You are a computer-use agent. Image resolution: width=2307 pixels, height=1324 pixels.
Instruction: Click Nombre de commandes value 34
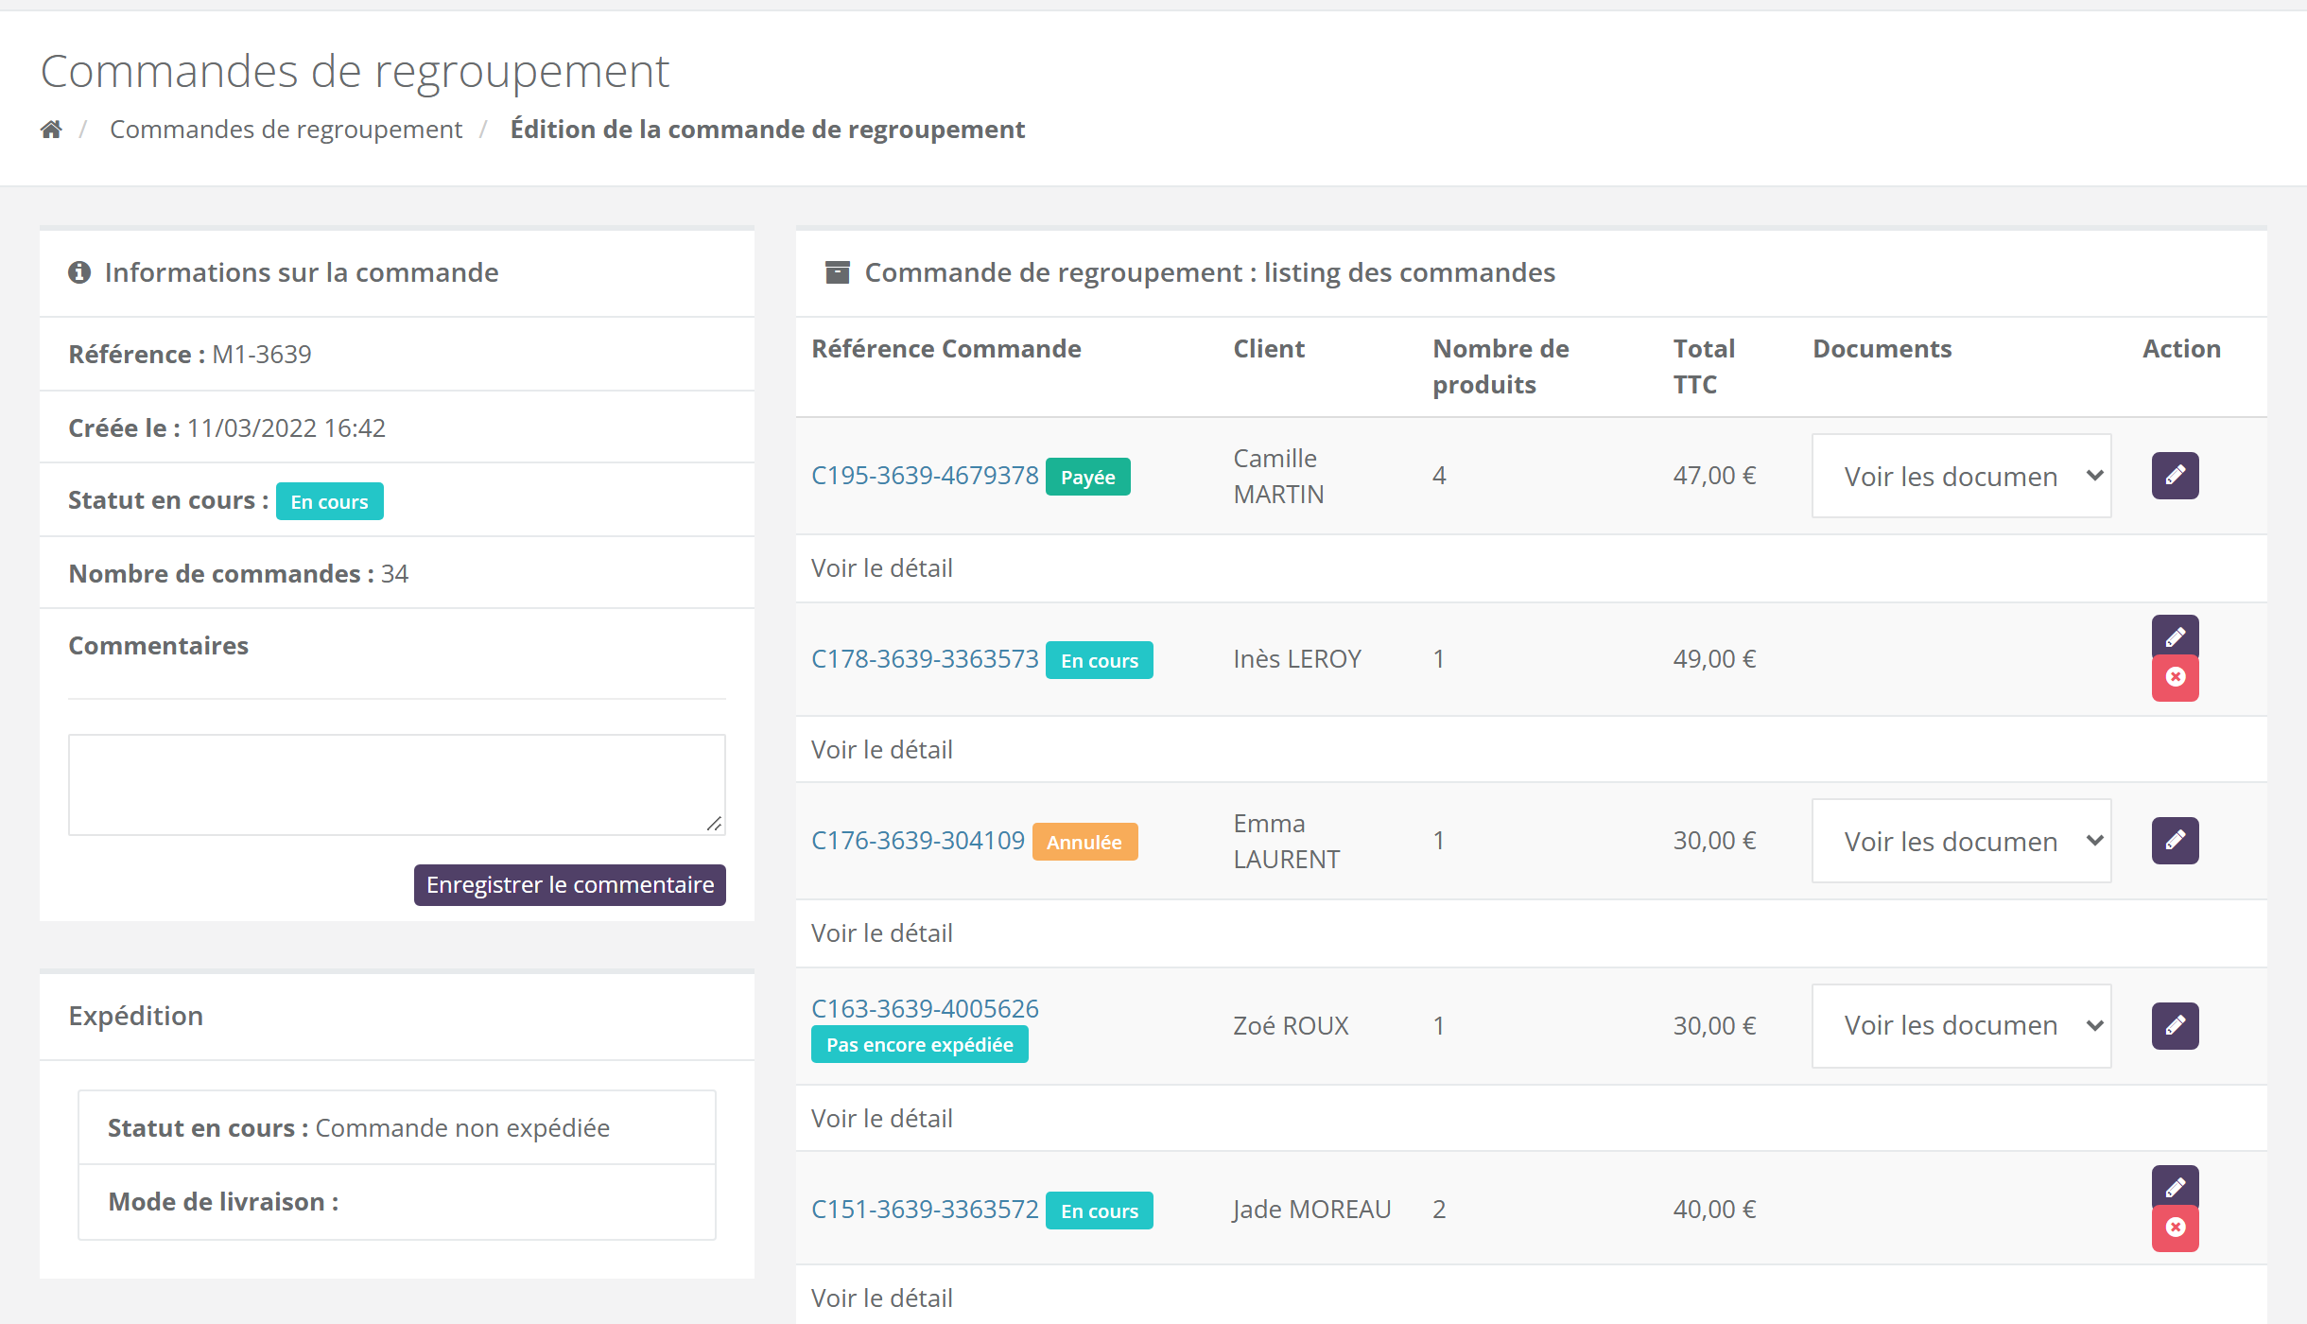(x=394, y=574)
